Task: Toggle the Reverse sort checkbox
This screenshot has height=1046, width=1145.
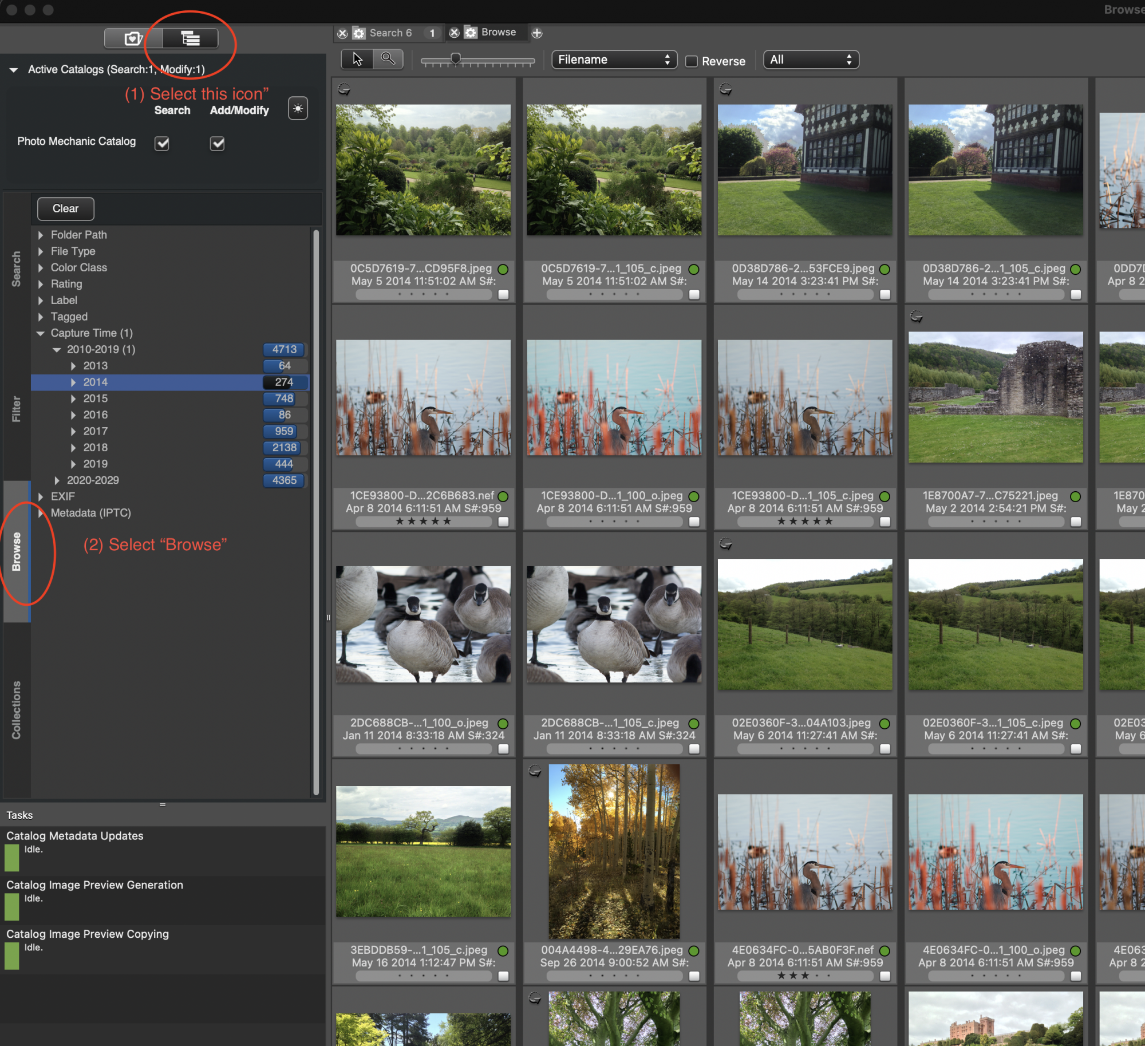Action: point(692,61)
